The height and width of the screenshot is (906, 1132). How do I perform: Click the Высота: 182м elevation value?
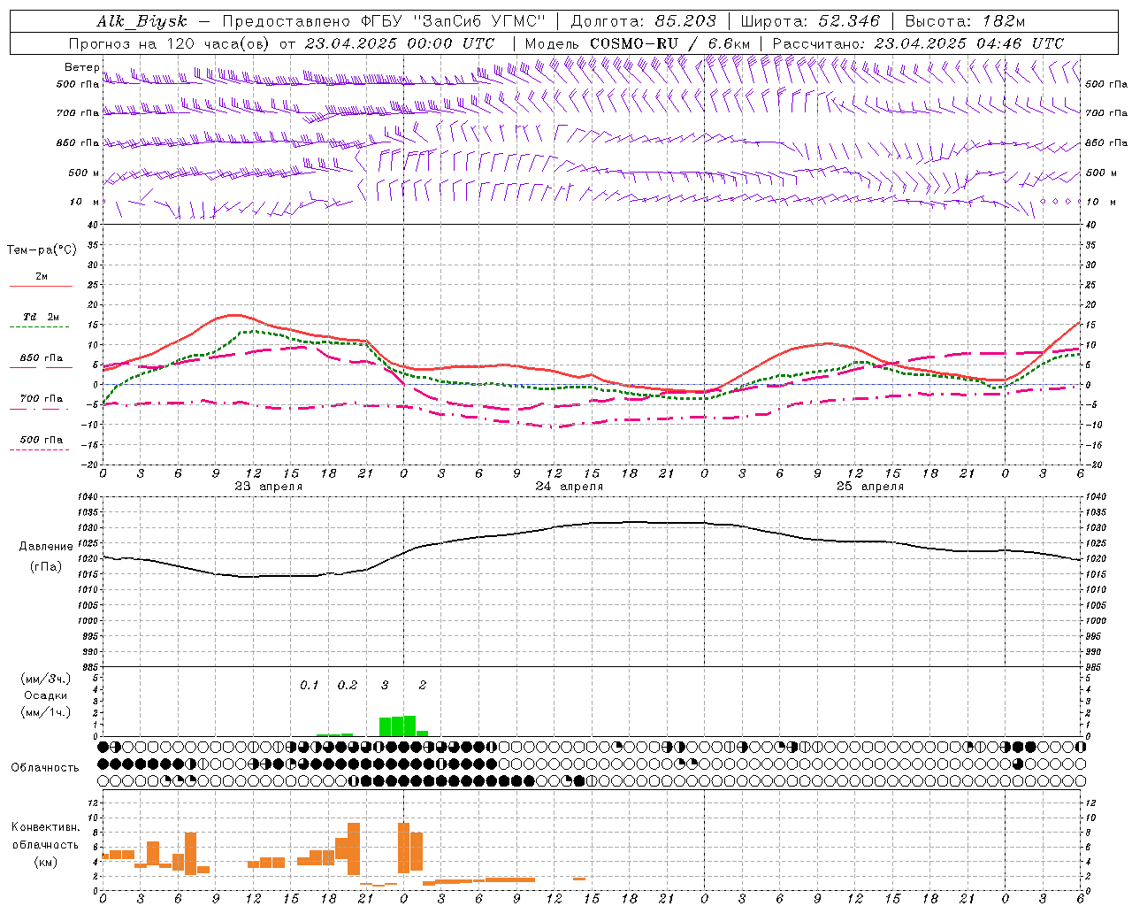click(x=965, y=22)
